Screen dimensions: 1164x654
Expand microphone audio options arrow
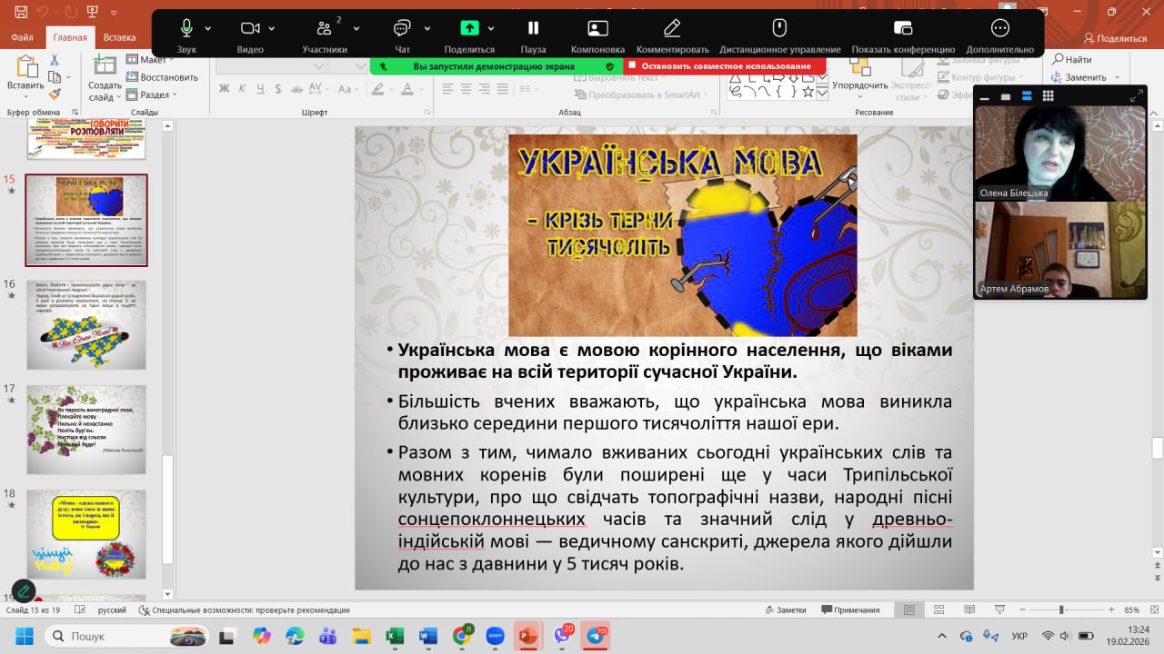pos(208,28)
